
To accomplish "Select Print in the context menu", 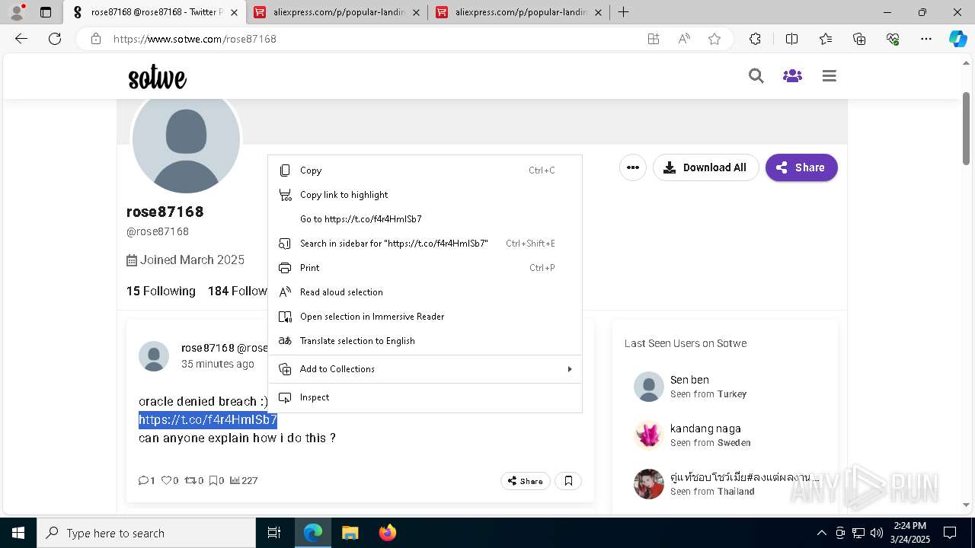I will [x=425, y=268].
